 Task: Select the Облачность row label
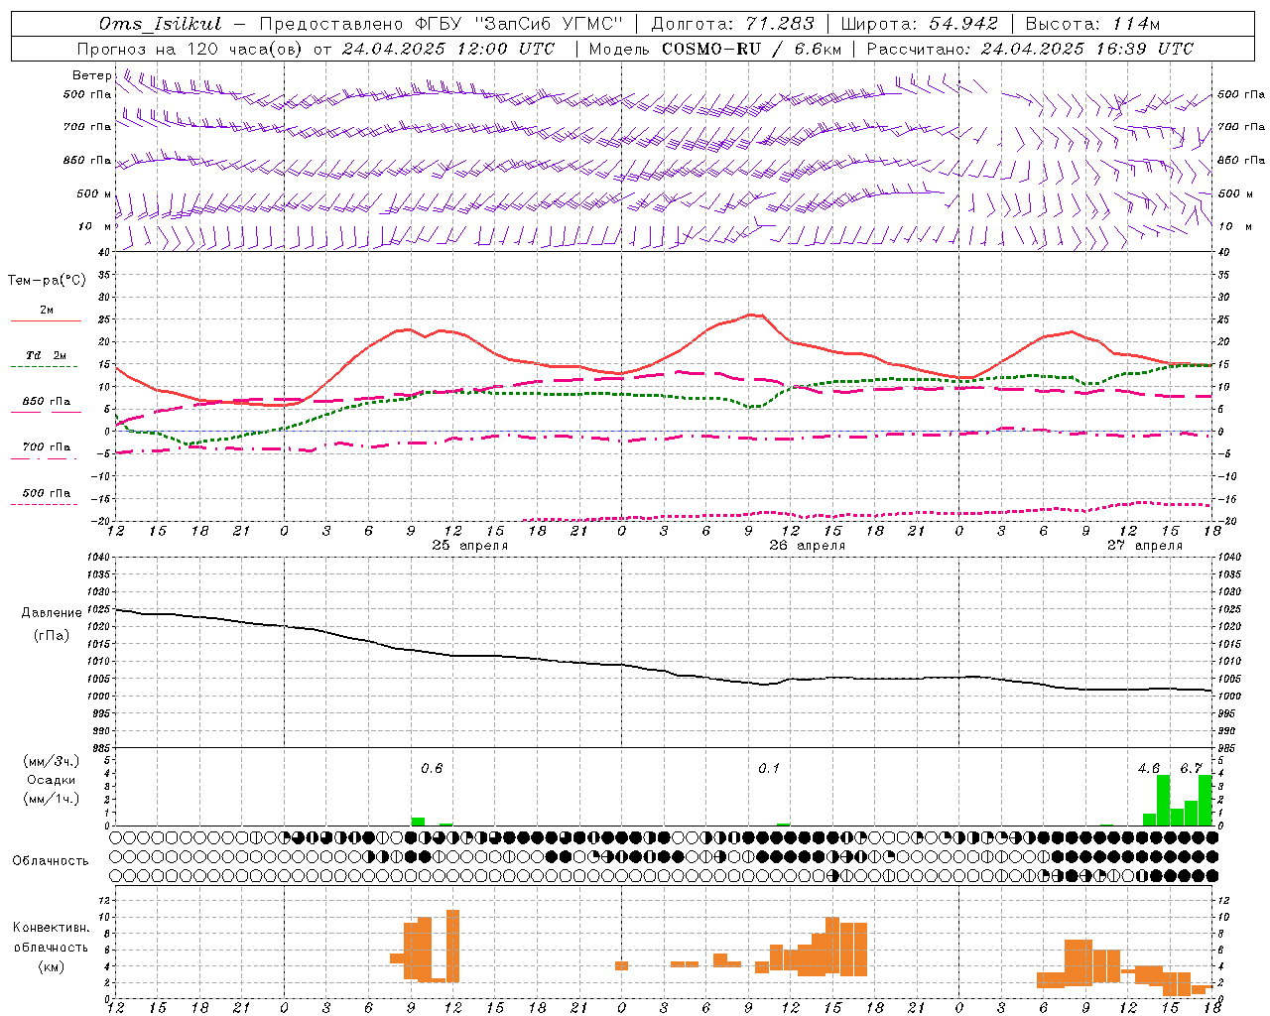pyautogui.click(x=51, y=860)
